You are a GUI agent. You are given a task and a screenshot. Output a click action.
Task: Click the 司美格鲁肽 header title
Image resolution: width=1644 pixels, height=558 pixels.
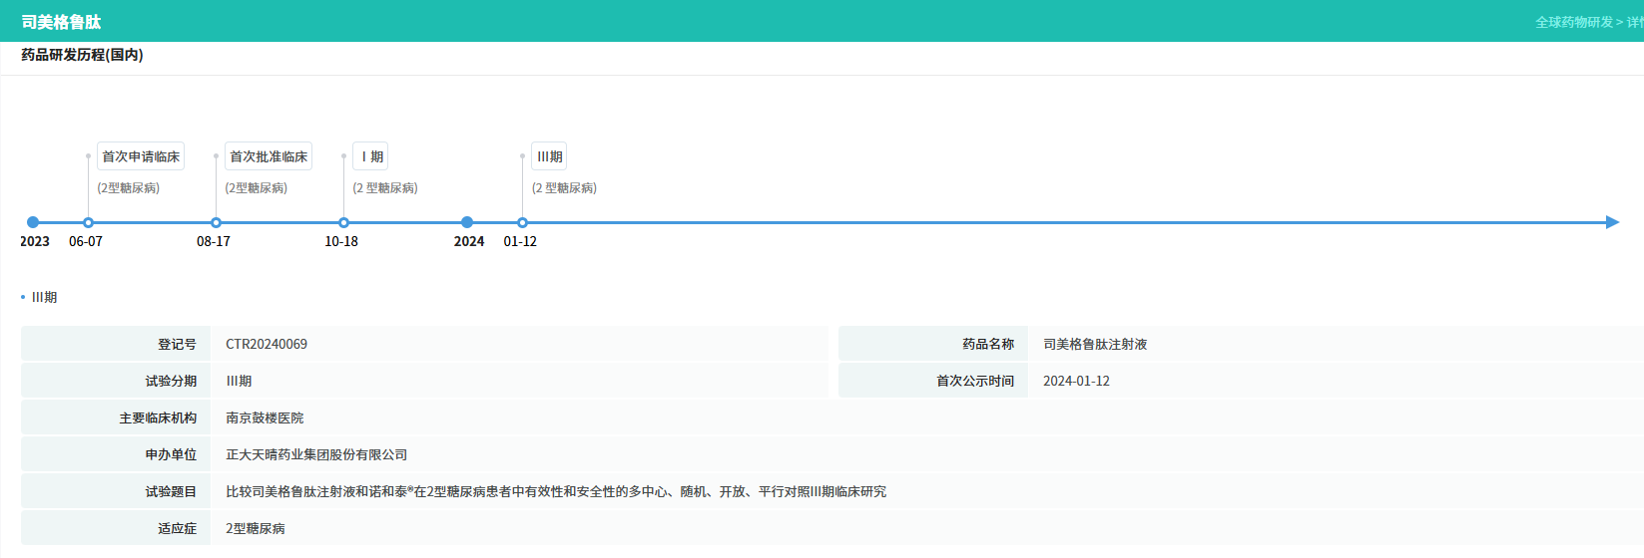61,22
